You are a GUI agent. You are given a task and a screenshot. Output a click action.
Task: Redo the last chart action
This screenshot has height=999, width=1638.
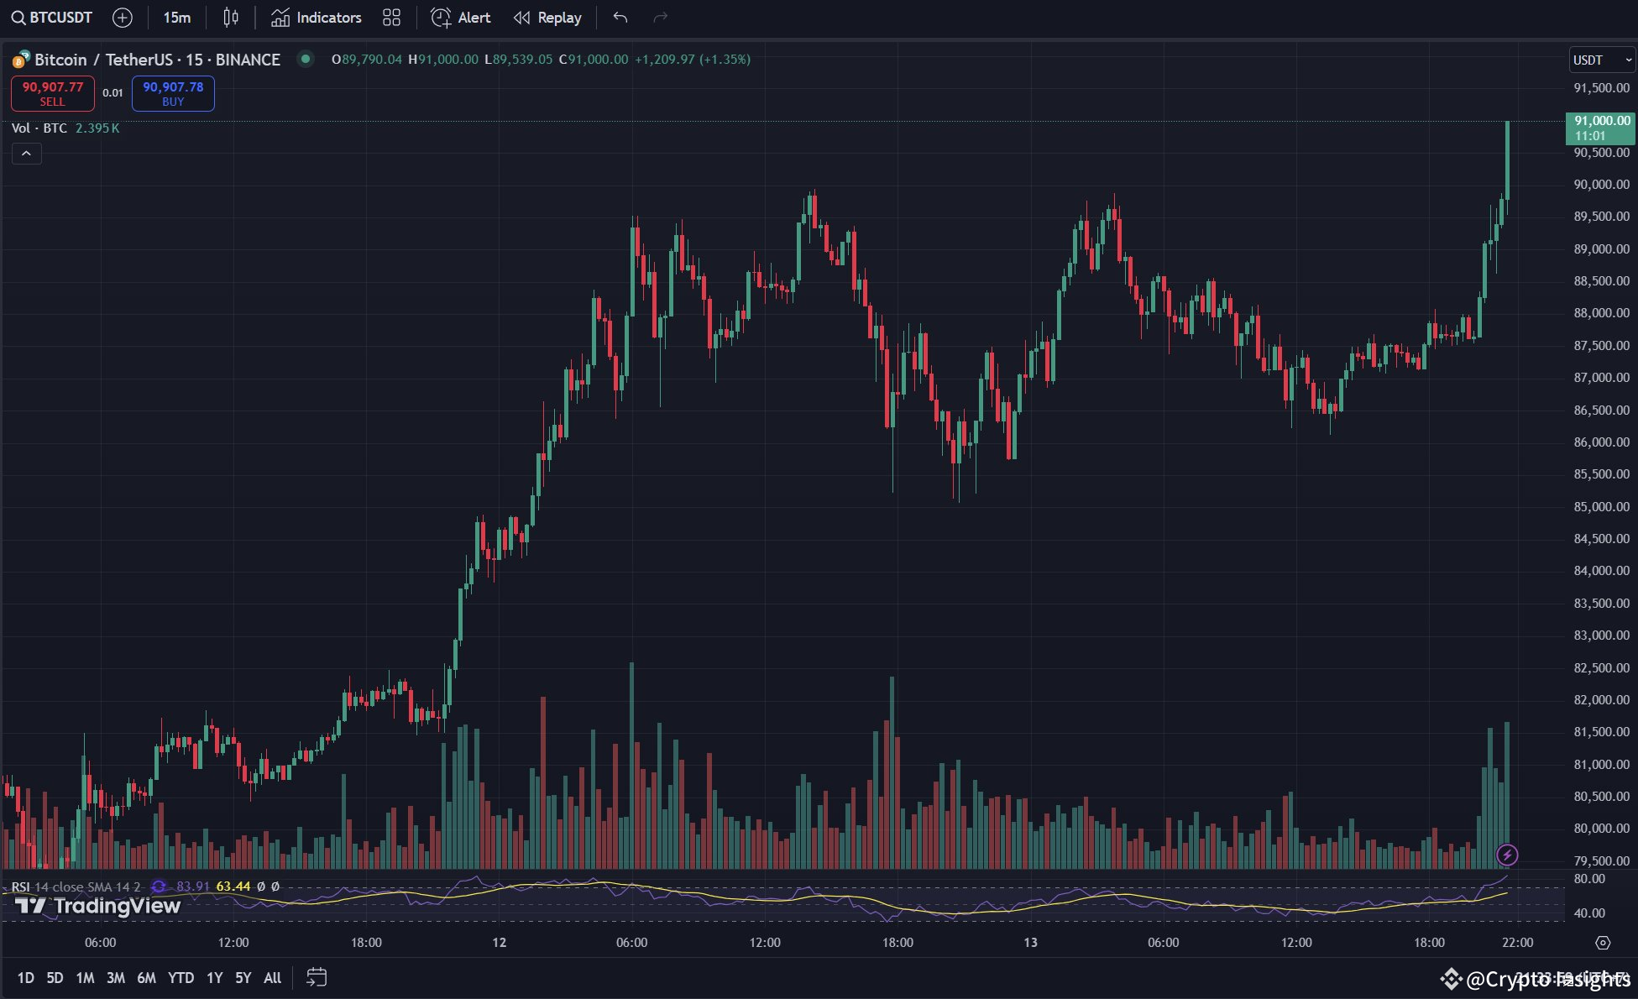(659, 17)
